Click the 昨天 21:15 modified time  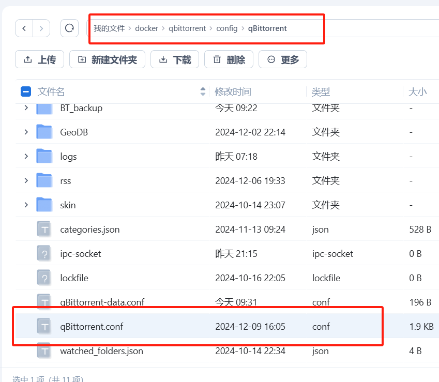coord(236,254)
